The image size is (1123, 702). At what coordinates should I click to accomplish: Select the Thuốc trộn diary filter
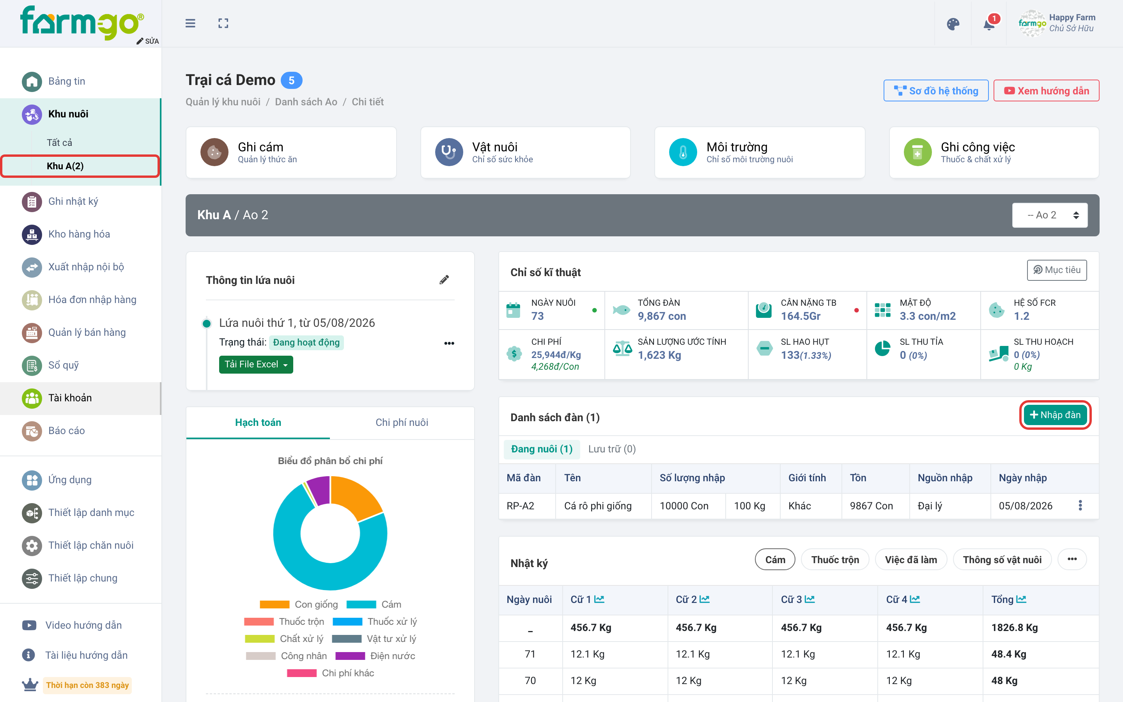[x=835, y=560]
